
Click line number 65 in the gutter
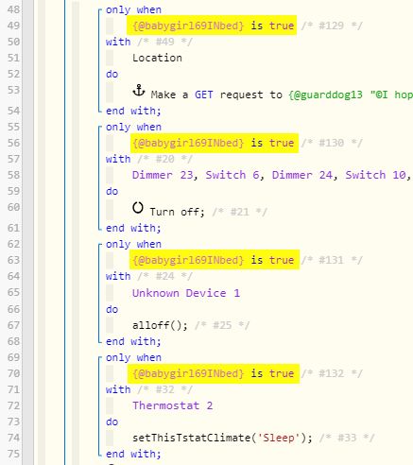tap(13, 292)
